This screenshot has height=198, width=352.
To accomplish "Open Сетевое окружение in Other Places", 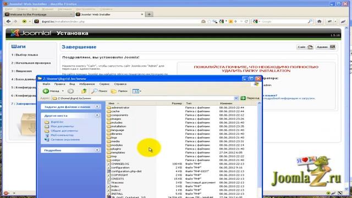I will [x=65, y=139].
